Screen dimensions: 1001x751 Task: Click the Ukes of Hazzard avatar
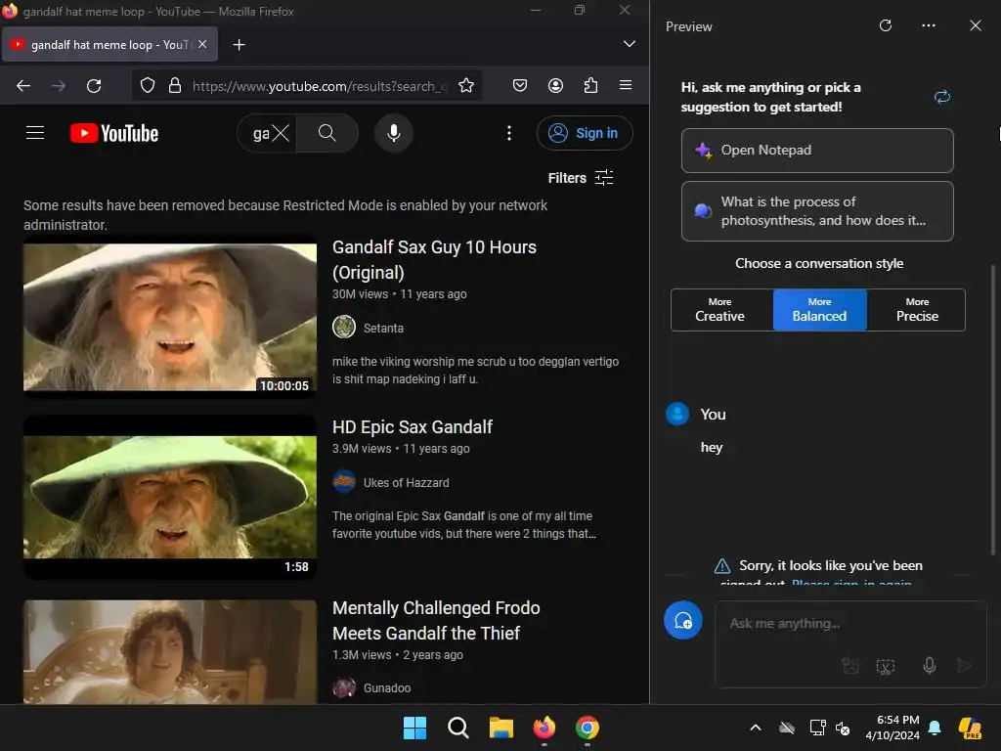[x=344, y=482]
